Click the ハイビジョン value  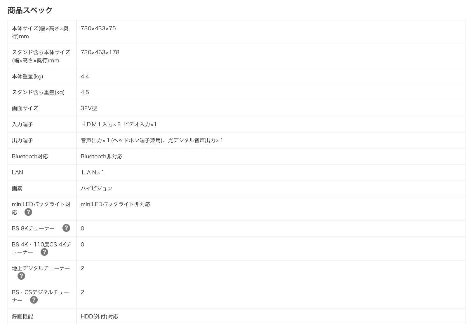[x=96, y=188]
